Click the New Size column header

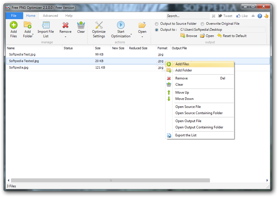[119, 48]
